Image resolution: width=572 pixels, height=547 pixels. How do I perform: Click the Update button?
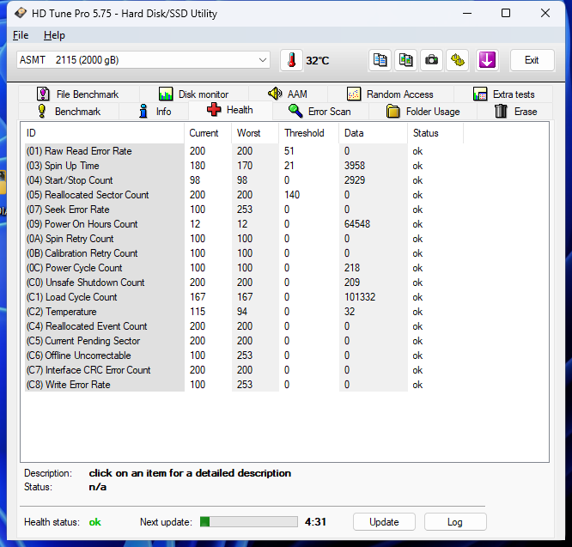coord(384,522)
